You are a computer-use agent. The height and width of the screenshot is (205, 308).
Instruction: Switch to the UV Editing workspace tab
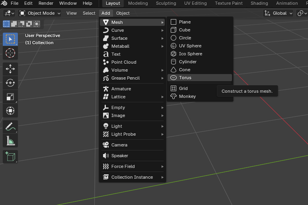195,3
